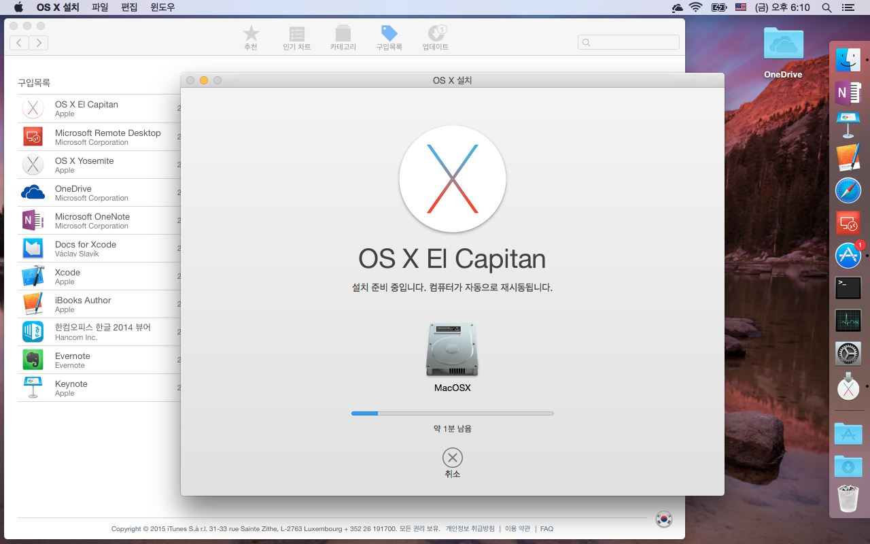Launch OneNote from the Dock
The height and width of the screenshot is (544, 870).
pos(848,92)
